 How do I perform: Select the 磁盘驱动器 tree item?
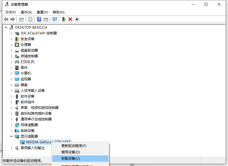(29, 50)
